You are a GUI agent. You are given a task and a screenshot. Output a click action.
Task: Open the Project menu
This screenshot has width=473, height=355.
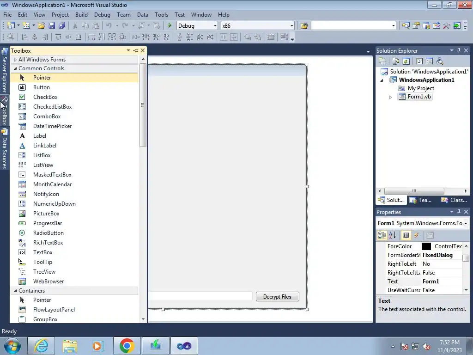60,15
